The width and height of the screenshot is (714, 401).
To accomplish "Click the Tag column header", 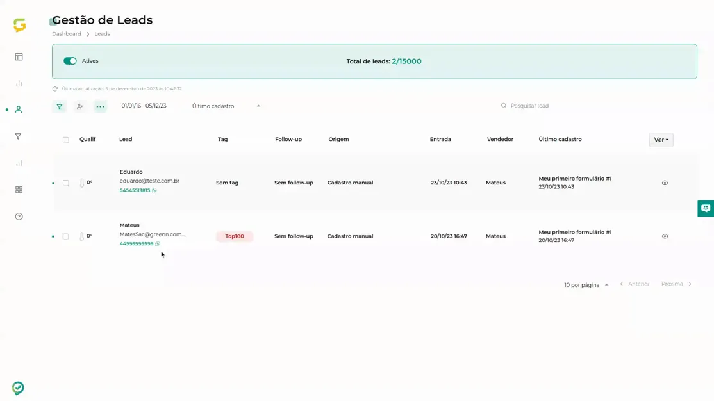I will point(222,139).
